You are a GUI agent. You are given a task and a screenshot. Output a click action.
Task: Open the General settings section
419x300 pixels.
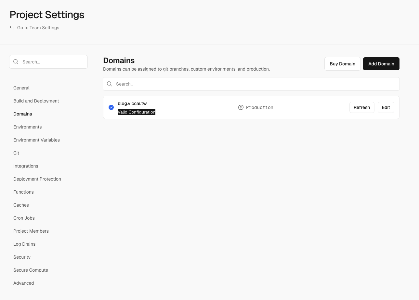21,88
